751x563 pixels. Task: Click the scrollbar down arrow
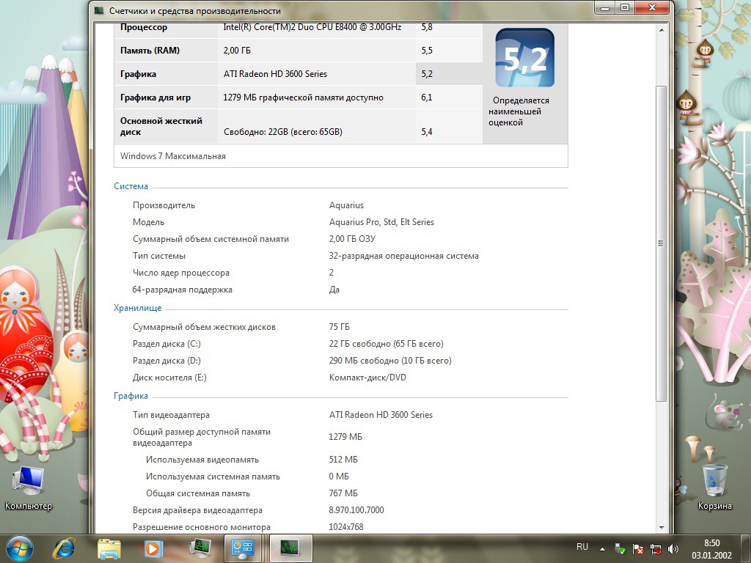[x=662, y=528]
